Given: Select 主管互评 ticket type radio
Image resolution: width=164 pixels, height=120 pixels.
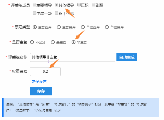Looking at the screenshot, I should (35, 27).
